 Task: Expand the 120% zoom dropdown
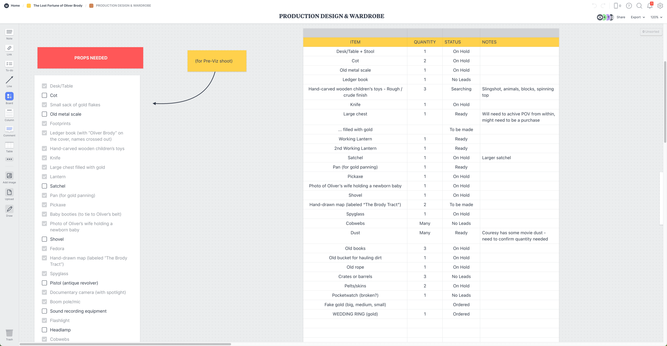tap(656, 17)
